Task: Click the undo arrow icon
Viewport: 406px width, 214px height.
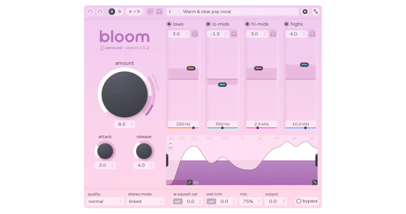Action: coord(90,11)
